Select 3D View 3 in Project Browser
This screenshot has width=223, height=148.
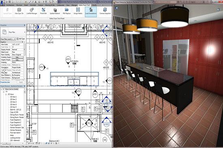click(13, 102)
